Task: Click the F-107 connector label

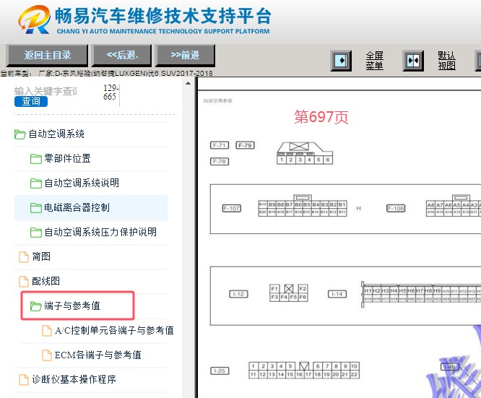Action: [x=232, y=208]
